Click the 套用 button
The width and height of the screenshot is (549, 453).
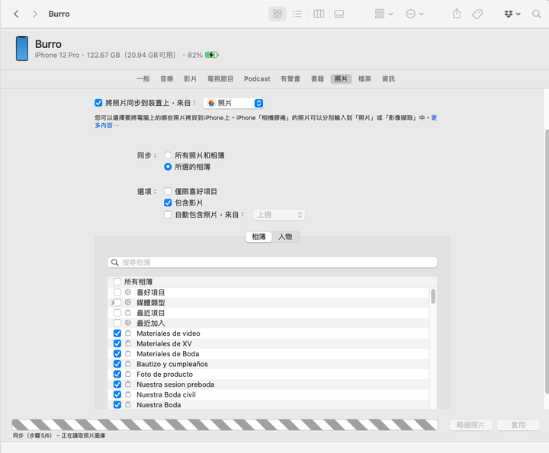click(518, 425)
